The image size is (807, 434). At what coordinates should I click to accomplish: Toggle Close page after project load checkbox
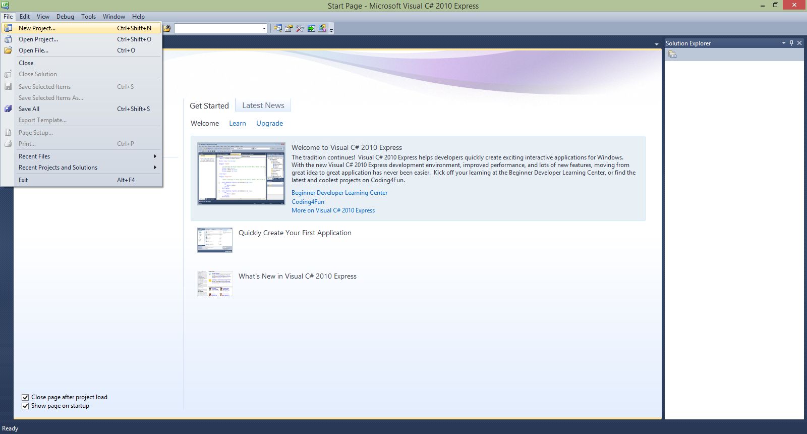click(25, 397)
